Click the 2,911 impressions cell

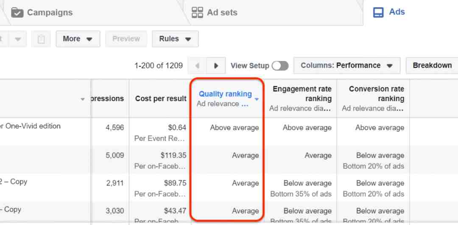click(114, 183)
